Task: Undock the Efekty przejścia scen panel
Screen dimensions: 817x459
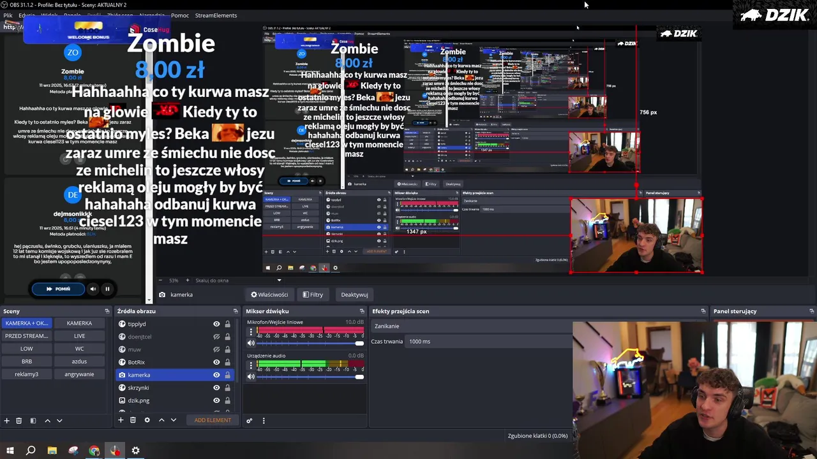Action: point(703,311)
